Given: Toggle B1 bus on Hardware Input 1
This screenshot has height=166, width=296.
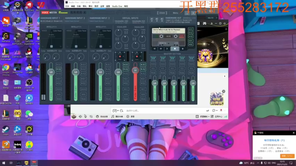Looking at the screenshot, I should [59, 79].
